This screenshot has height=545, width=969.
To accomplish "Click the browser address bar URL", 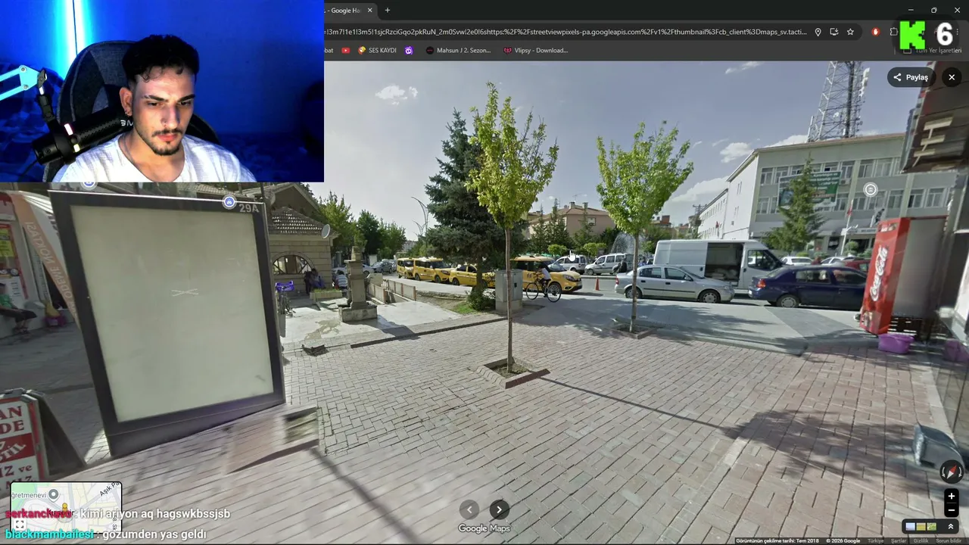I will coord(566,32).
